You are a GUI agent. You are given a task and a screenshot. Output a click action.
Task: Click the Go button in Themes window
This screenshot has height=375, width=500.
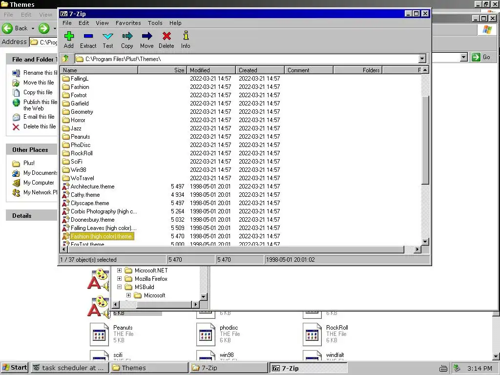[x=481, y=57]
